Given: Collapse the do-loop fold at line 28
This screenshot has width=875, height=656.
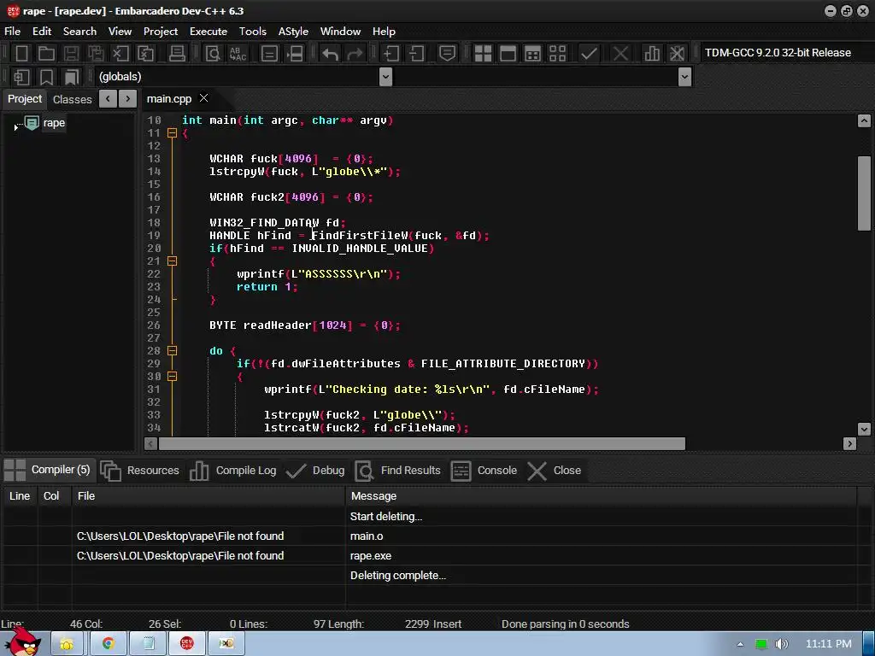Looking at the screenshot, I should tap(173, 351).
